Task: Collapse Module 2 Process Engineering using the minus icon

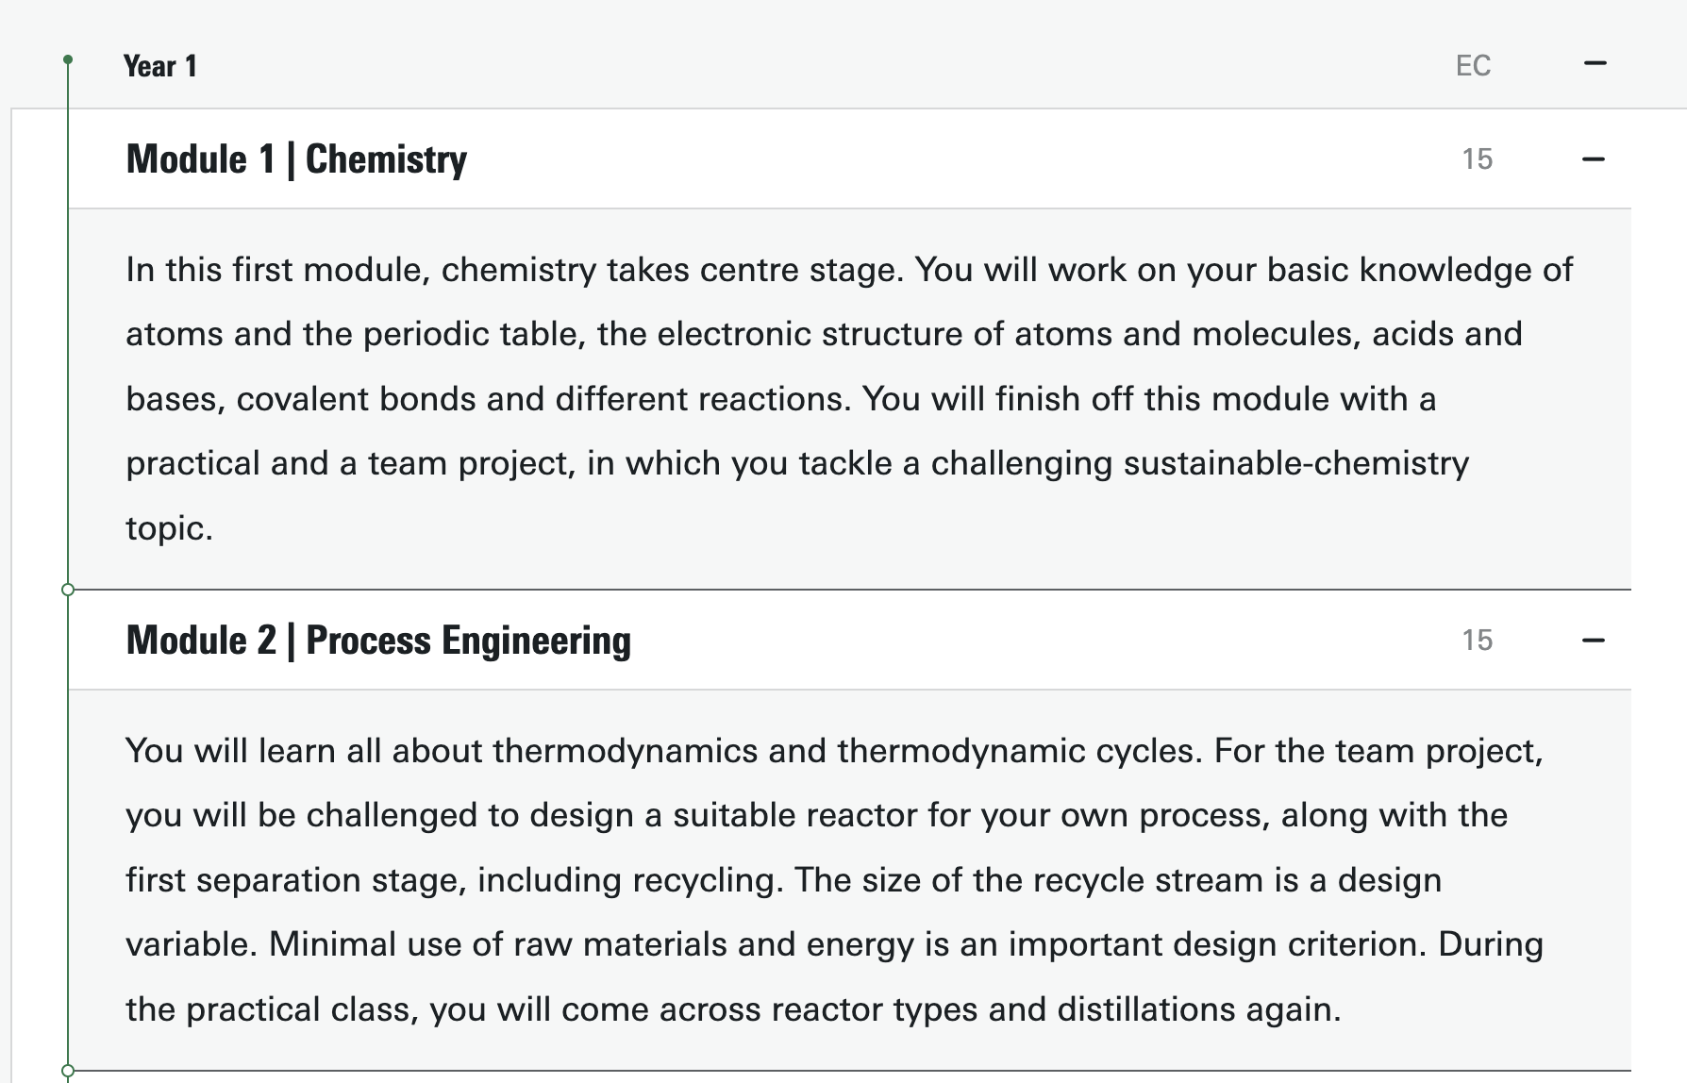Action: pyautogui.click(x=1594, y=641)
